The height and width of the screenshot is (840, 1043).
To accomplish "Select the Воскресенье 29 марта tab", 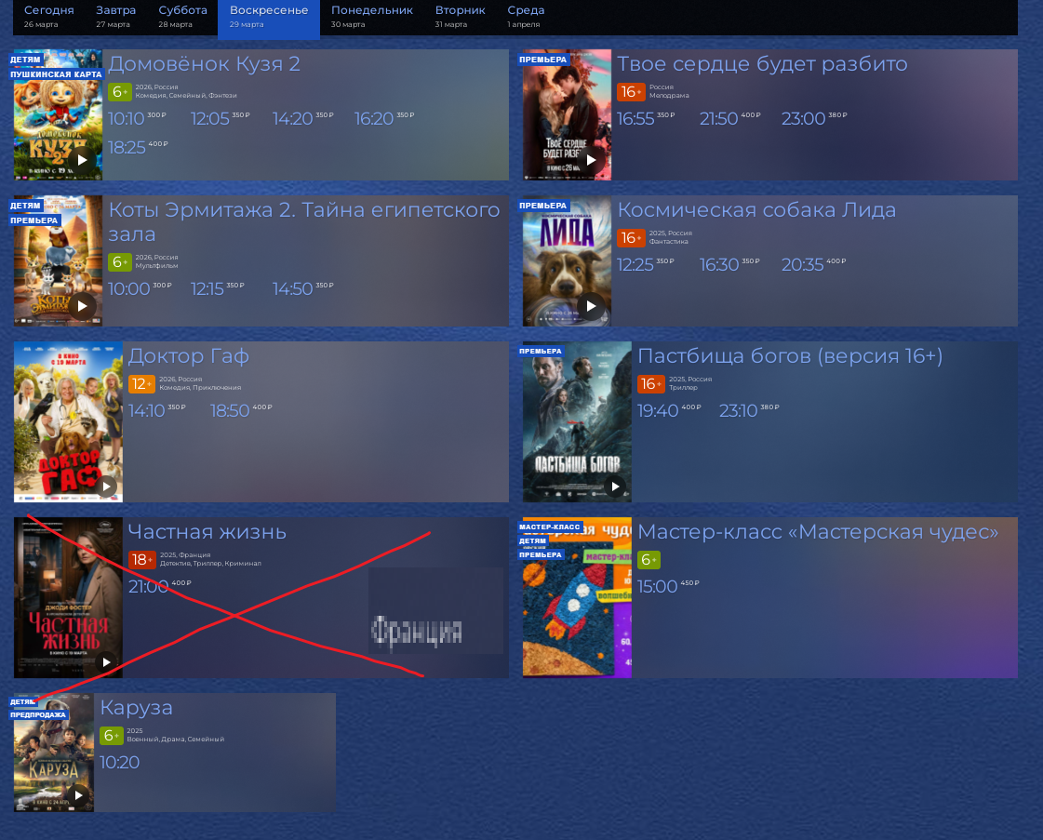I will [x=269, y=19].
